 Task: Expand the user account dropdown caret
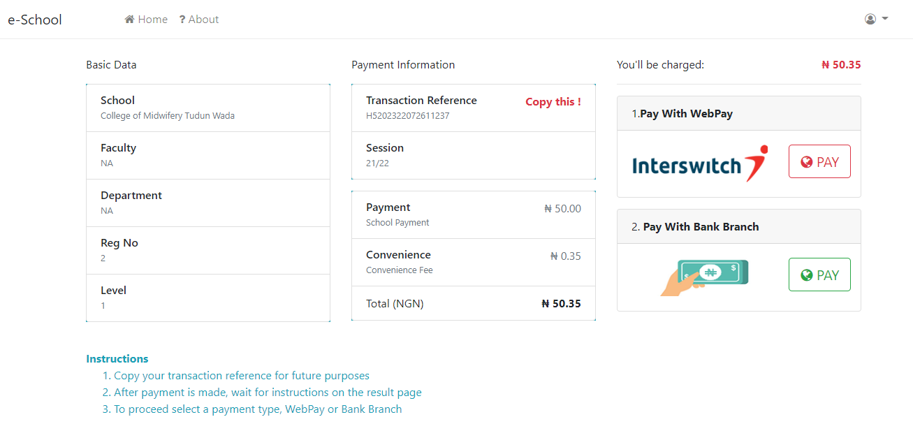(x=885, y=19)
